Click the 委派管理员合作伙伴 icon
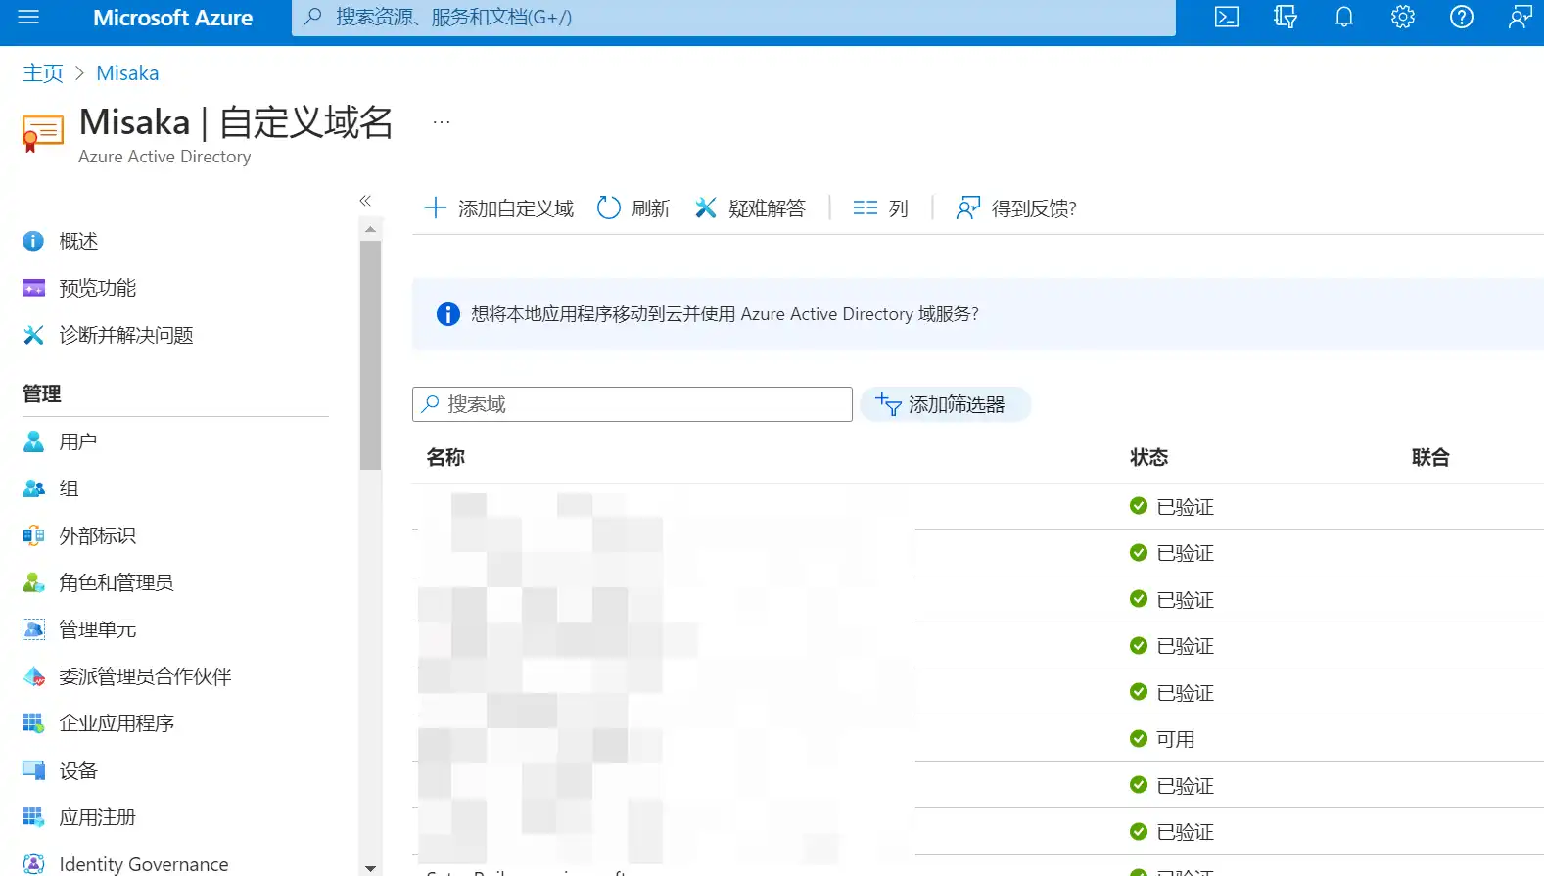 [33, 676]
